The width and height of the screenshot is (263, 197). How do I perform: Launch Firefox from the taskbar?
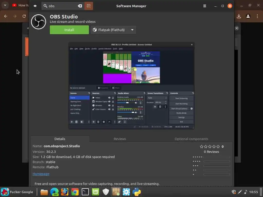(64, 192)
